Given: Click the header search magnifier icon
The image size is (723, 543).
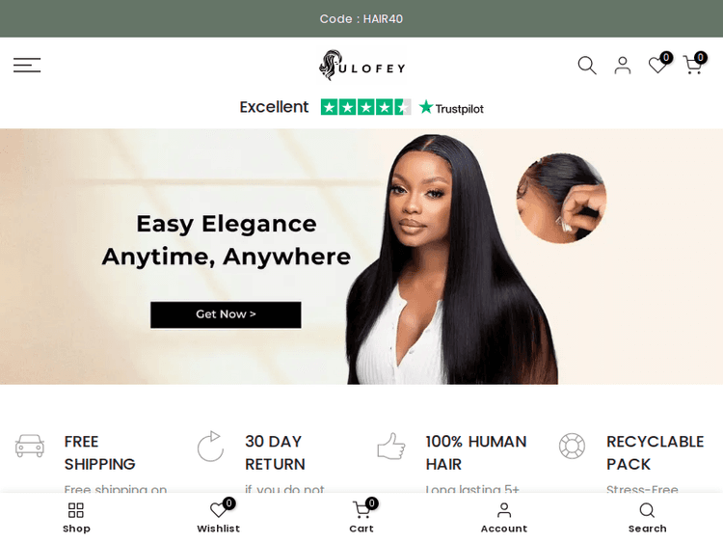Looking at the screenshot, I should pyautogui.click(x=587, y=65).
